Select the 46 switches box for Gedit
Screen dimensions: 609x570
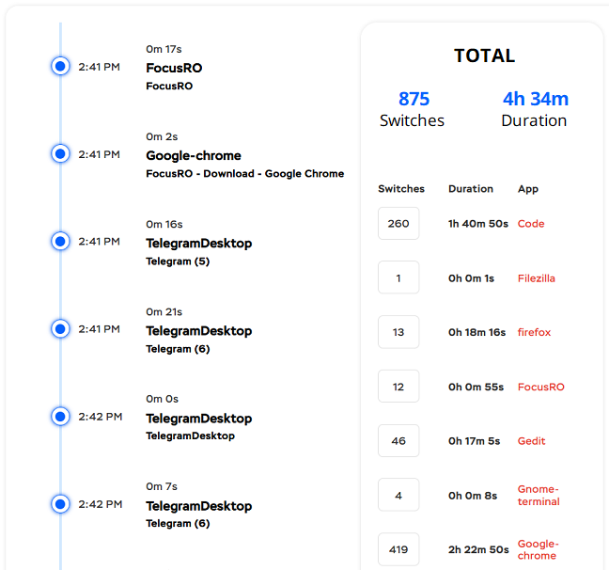[x=398, y=441]
